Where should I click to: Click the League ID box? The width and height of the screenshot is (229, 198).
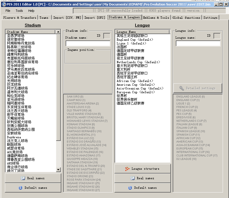click(x=217, y=36)
